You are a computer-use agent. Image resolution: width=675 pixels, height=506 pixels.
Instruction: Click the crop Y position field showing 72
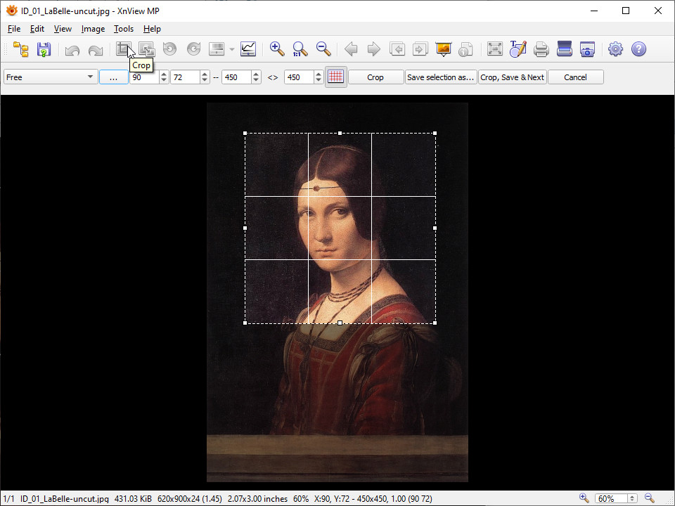point(186,77)
